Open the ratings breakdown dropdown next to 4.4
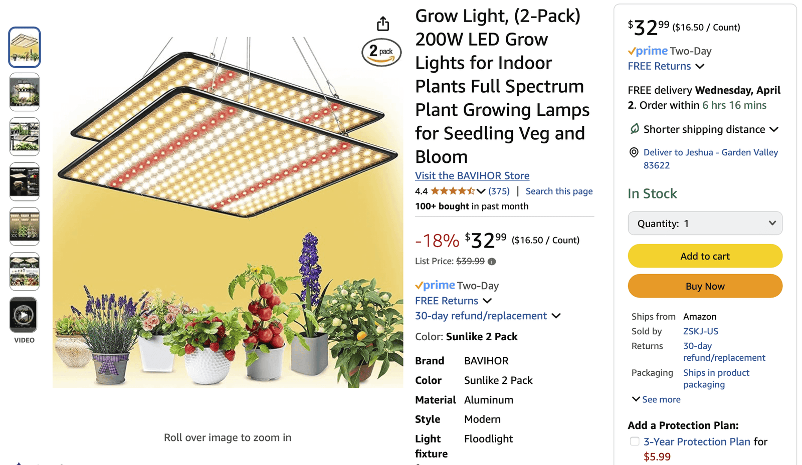Image resolution: width=802 pixels, height=465 pixels. coord(481,191)
